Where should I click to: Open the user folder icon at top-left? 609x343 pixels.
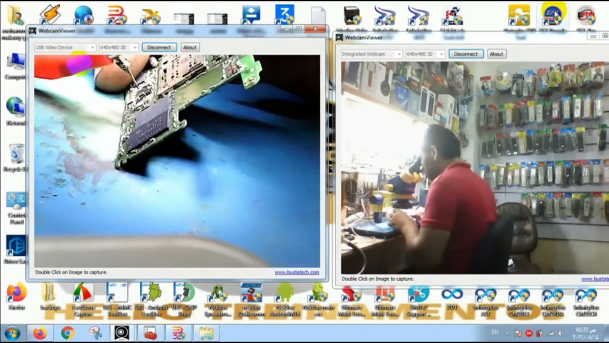15,15
